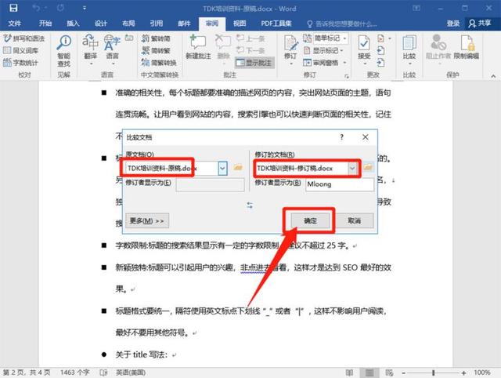501x378 pixels.
Task: Open the 修订 group dialog launcher
Action: tap(347, 76)
